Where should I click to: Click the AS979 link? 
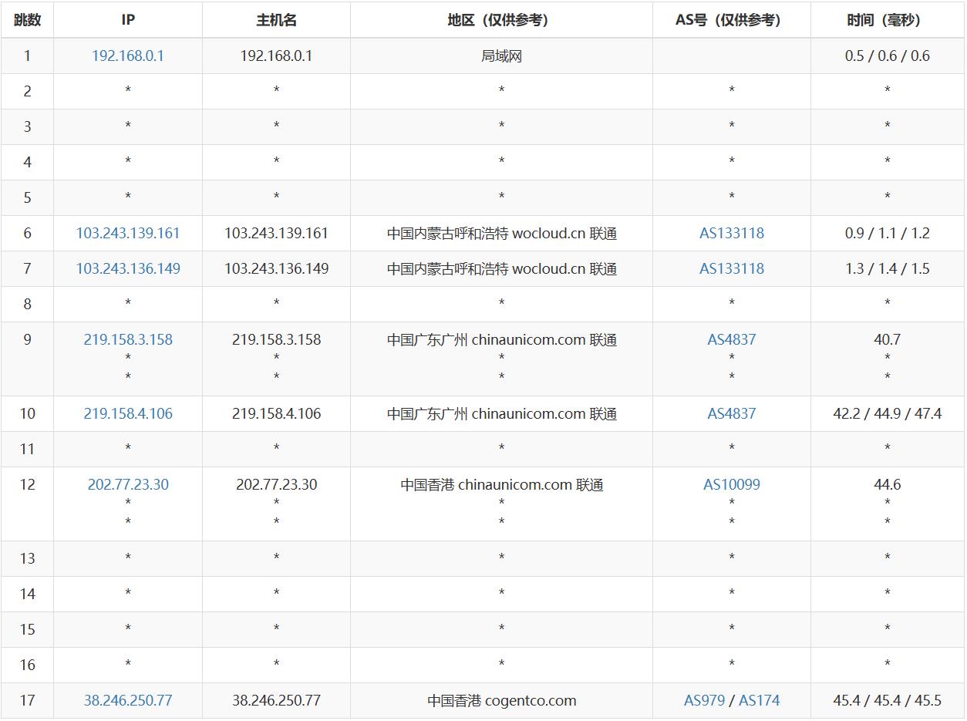pos(704,701)
